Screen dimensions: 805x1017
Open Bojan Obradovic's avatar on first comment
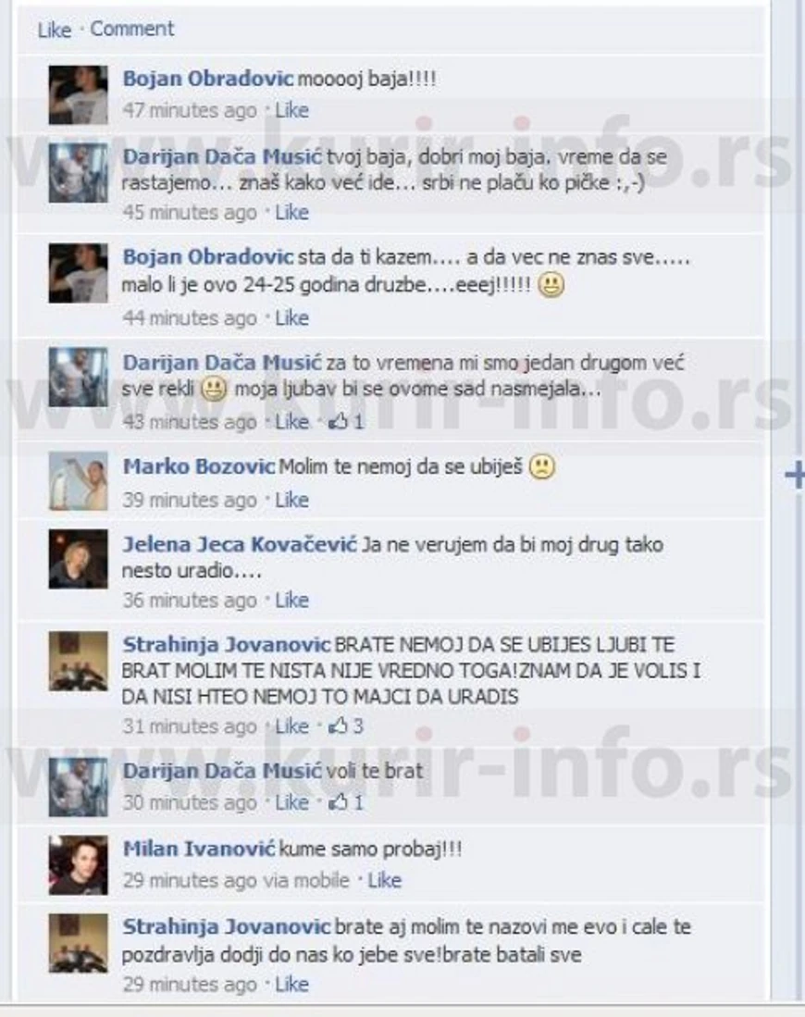coord(78,94)
